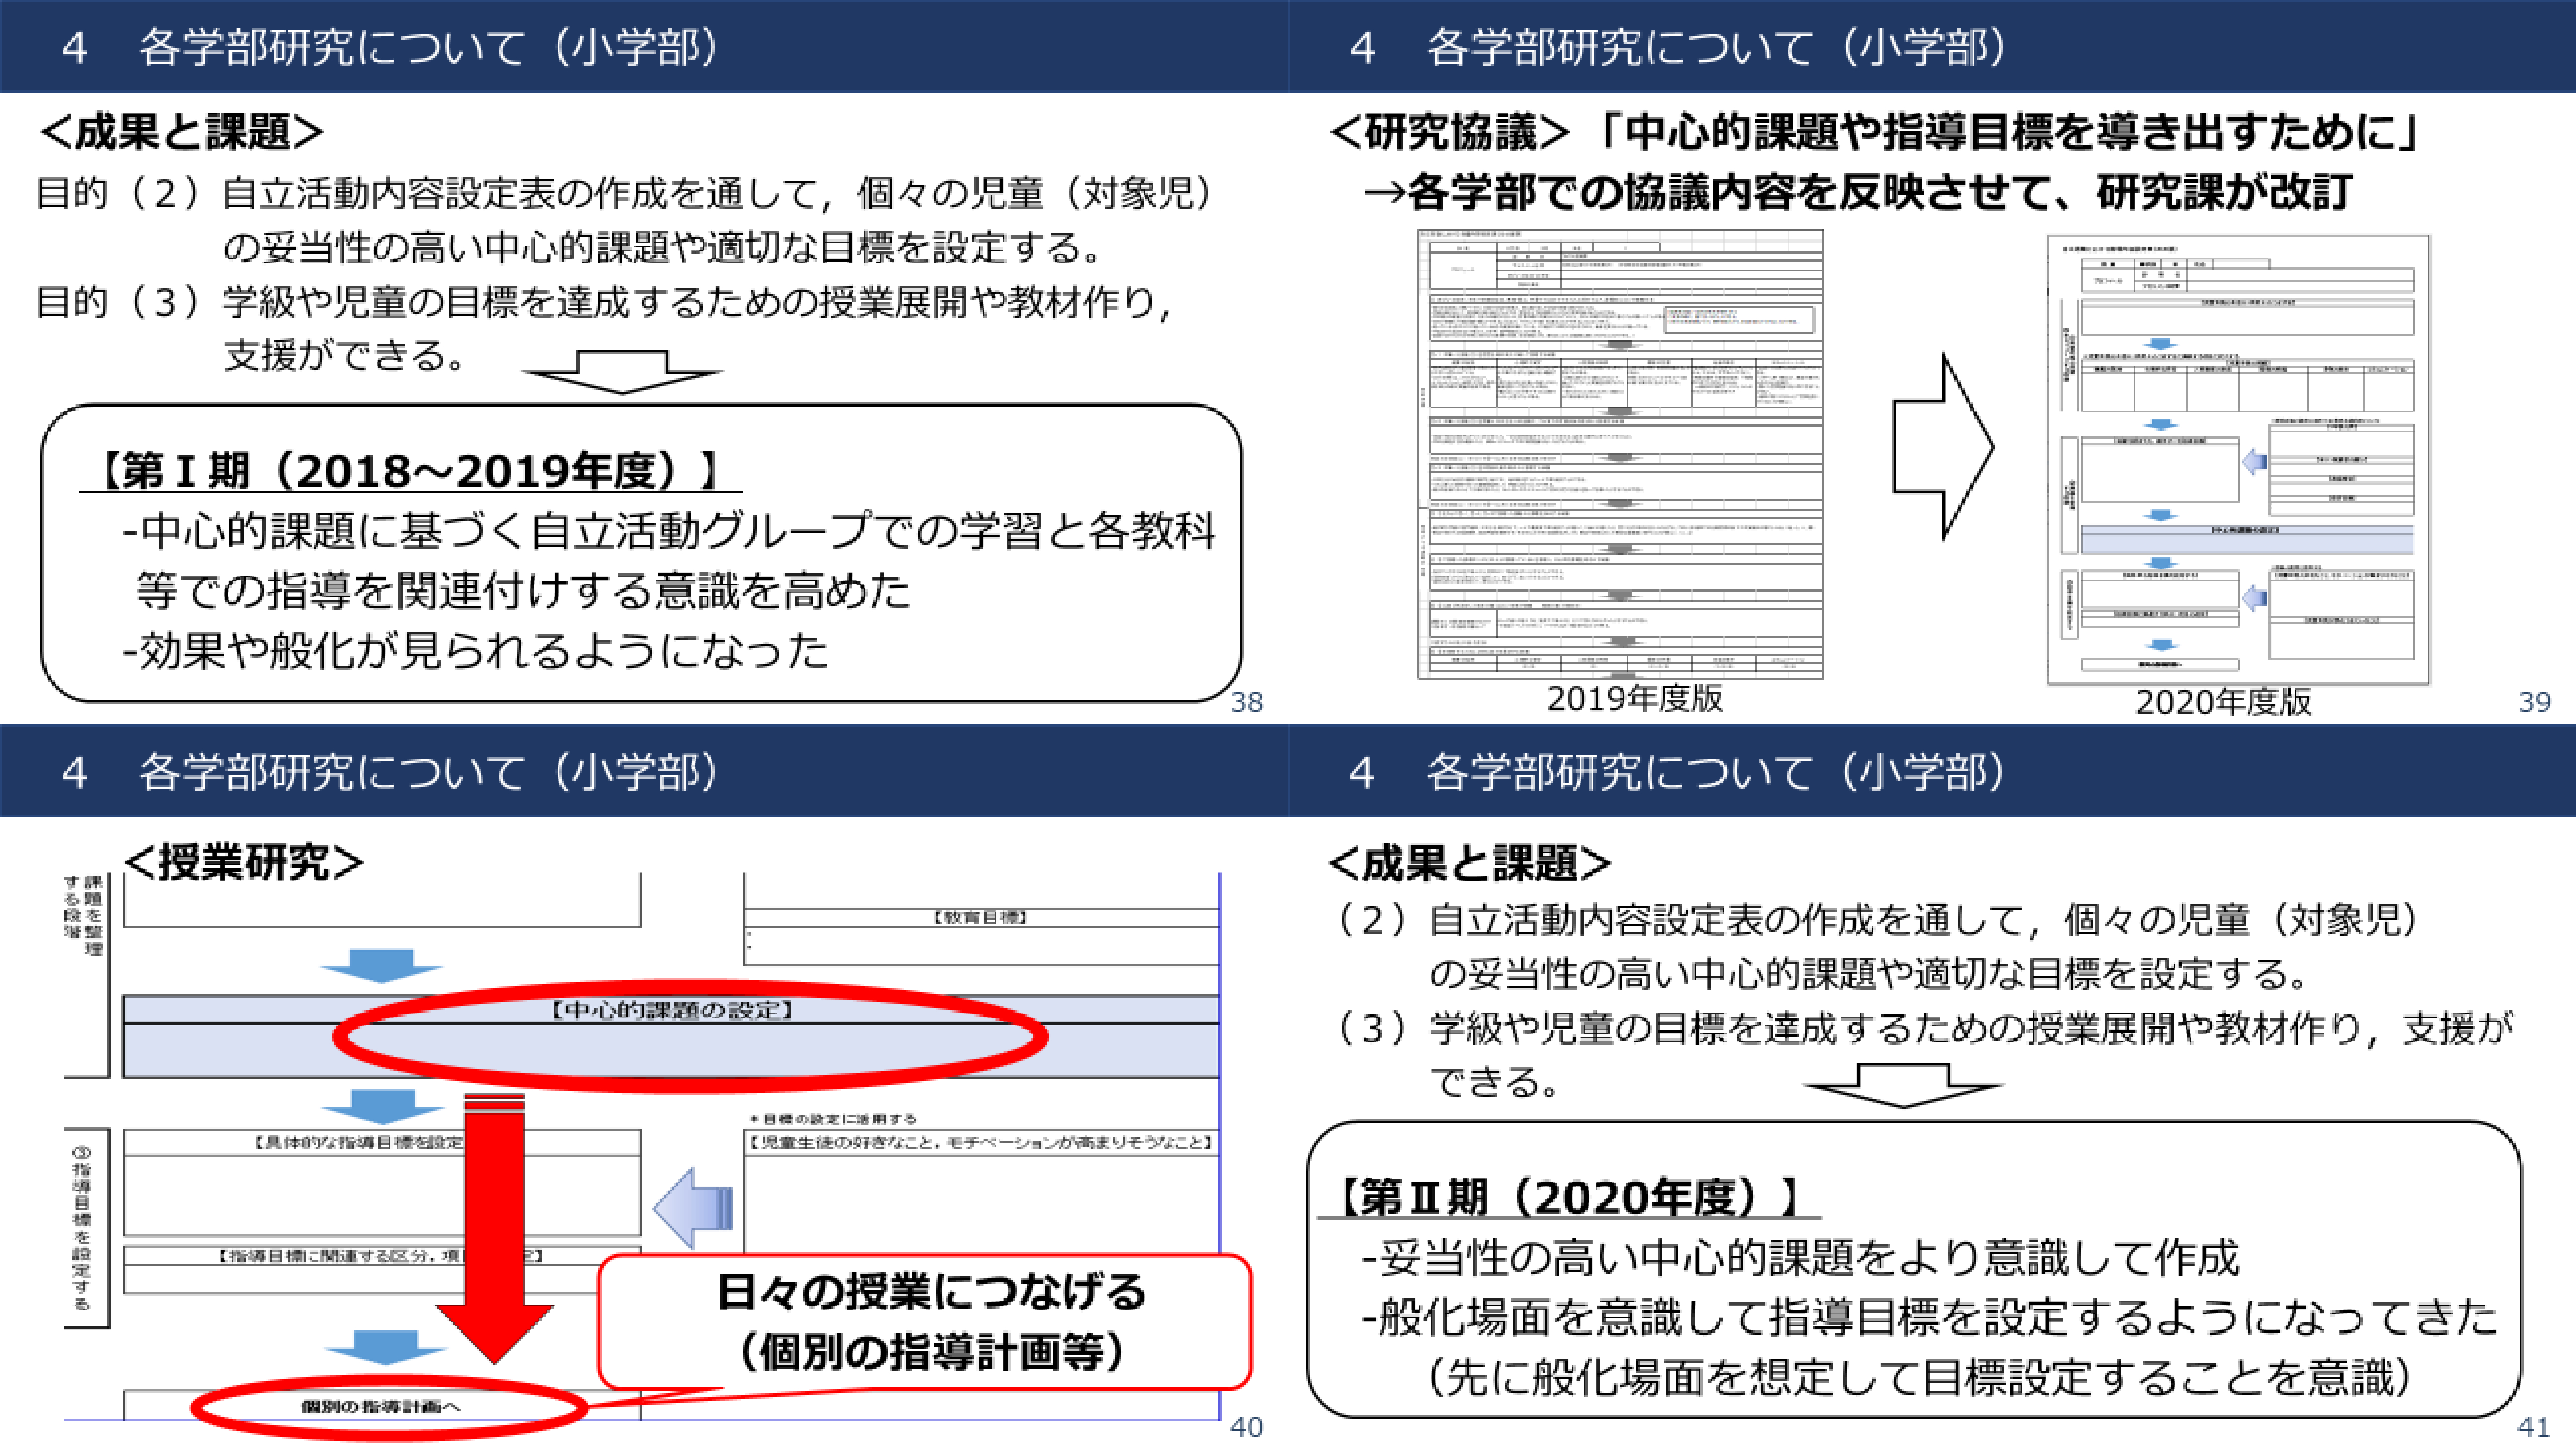Click the 【教育目標】 label
Screen dimensions: 2576x1449
click(x=980, y=917)
